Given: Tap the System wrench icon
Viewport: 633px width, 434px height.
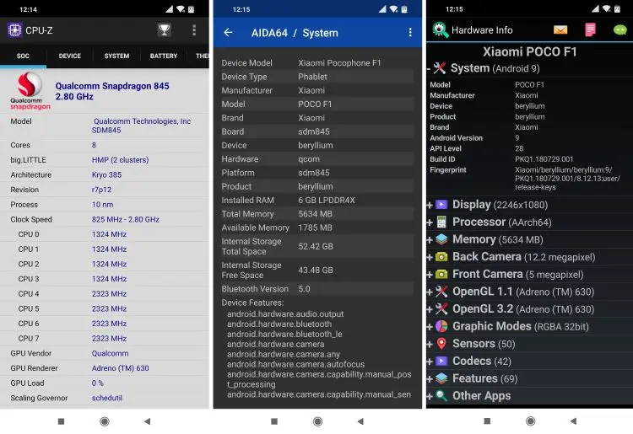Looking at the screenshot, I should (440, 68).
